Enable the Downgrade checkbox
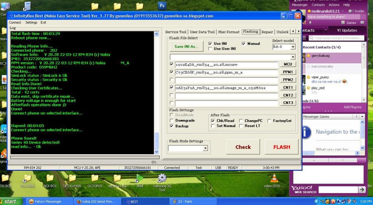Screen dimensions: 373x205 click(172, 121)
